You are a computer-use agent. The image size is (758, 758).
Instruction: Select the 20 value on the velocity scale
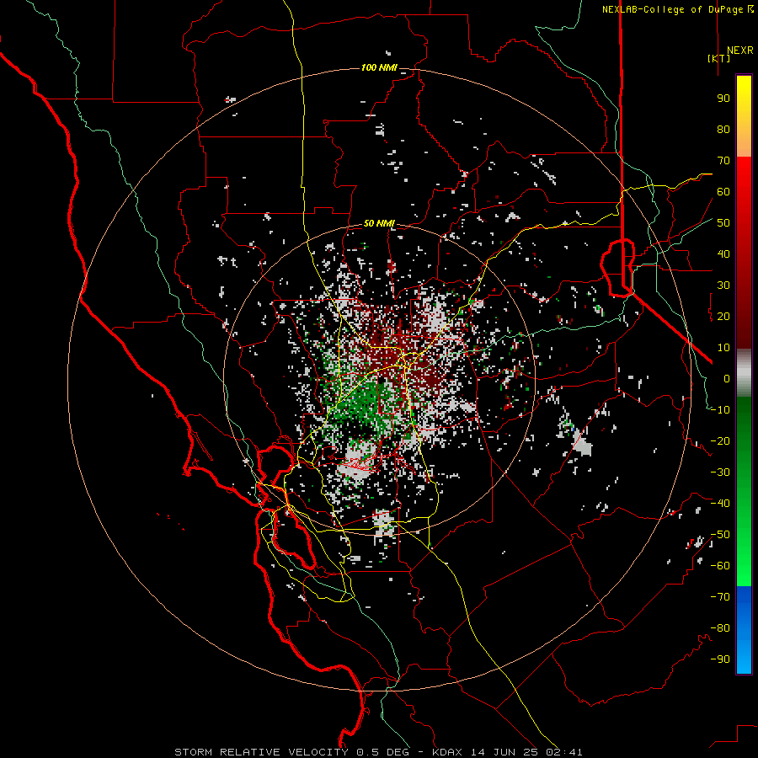click(723, 316)
